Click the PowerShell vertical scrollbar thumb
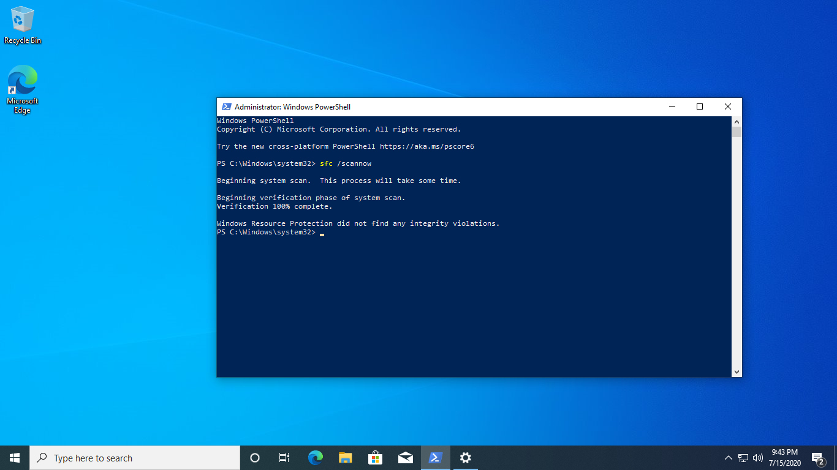The image size is (837, 470). pyautogui.click(x=737, y=132)
